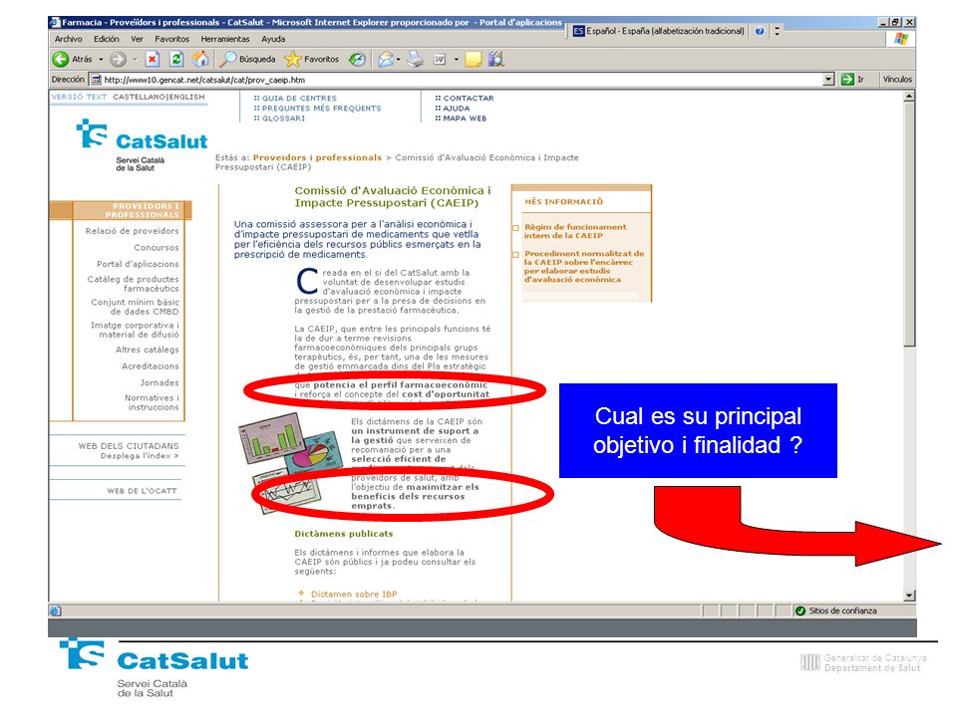Image resolution: width=957 pixels, height=717 pixels.
Task: Click the research toolbar icon beside the note
Action: pos(496,59)
